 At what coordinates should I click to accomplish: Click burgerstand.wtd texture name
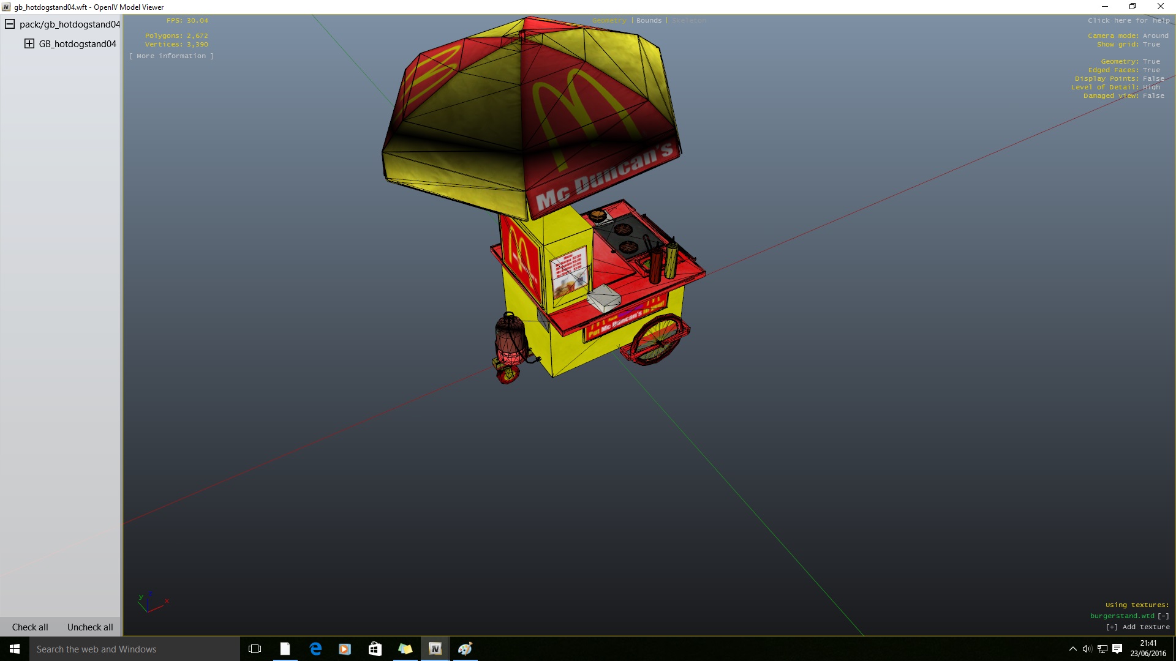pyautogui.click(x=1122, y=616)
